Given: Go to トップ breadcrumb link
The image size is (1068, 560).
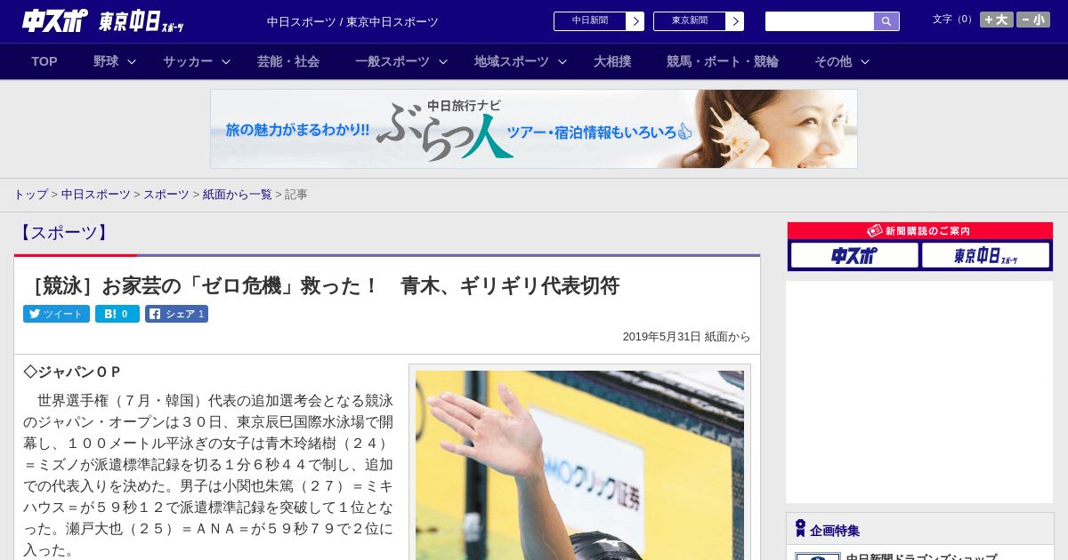Looking at the screenshot, I should coord(30,194).
